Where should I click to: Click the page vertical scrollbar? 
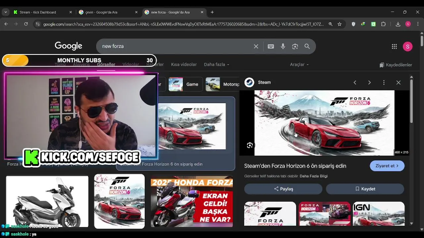(x=422, y=41)
